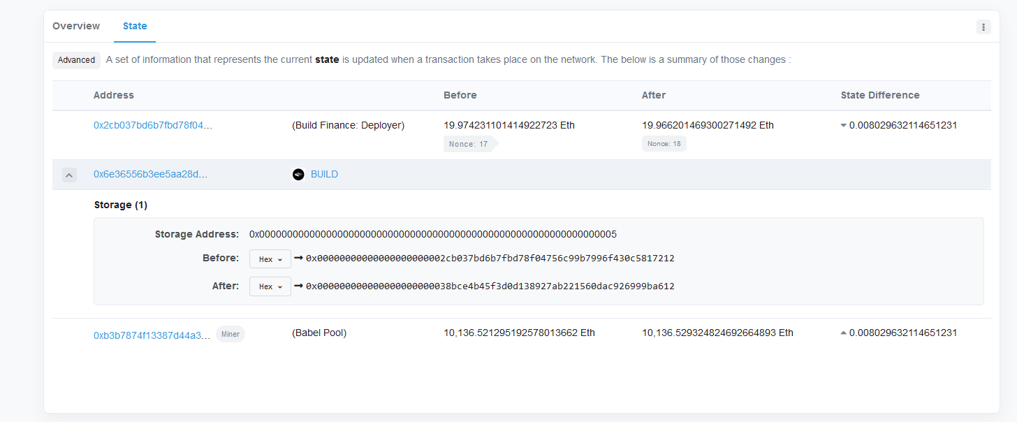Screen dimensions: 1017x422
Task: Click the Miner badge
Action: (231, 334)
